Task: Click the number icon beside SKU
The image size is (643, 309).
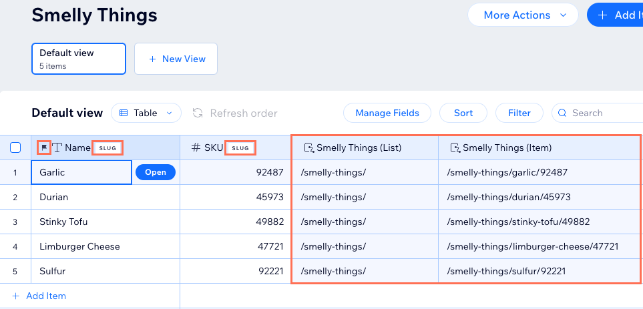Action: [x=196, y=147]
